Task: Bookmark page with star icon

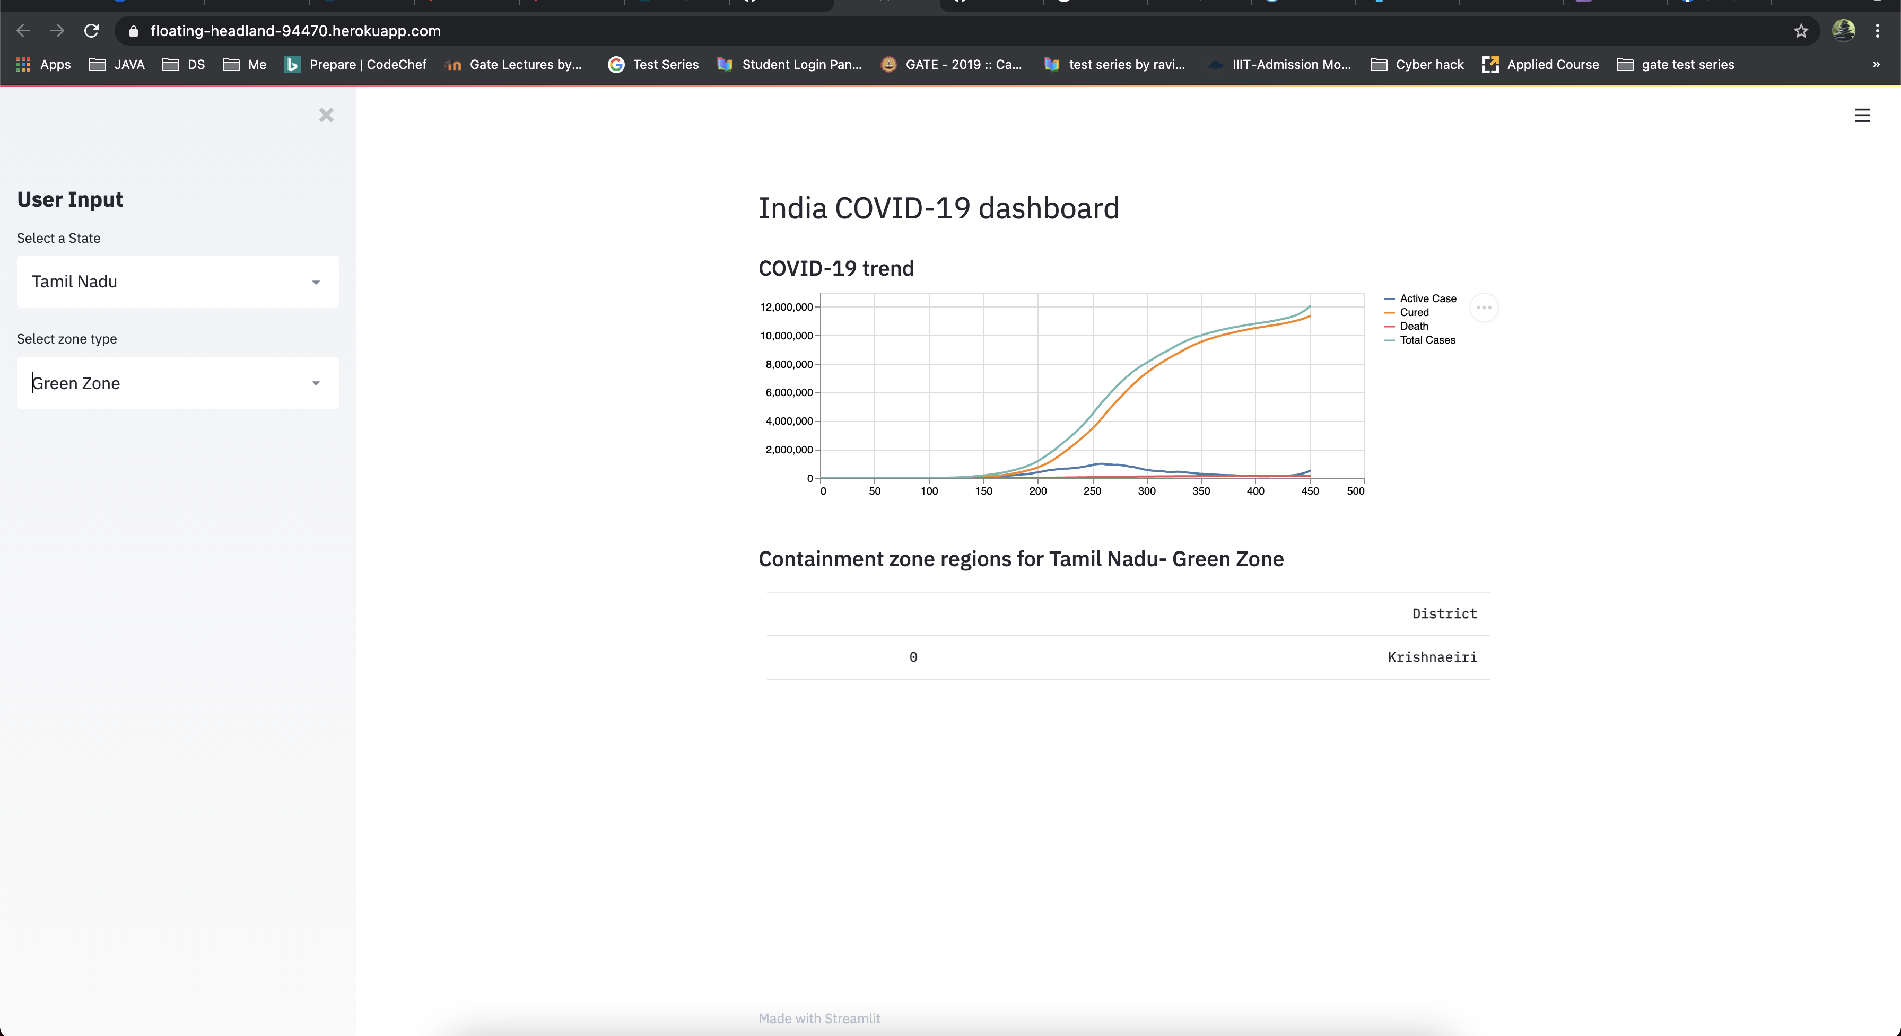Action: [1801, 31]
